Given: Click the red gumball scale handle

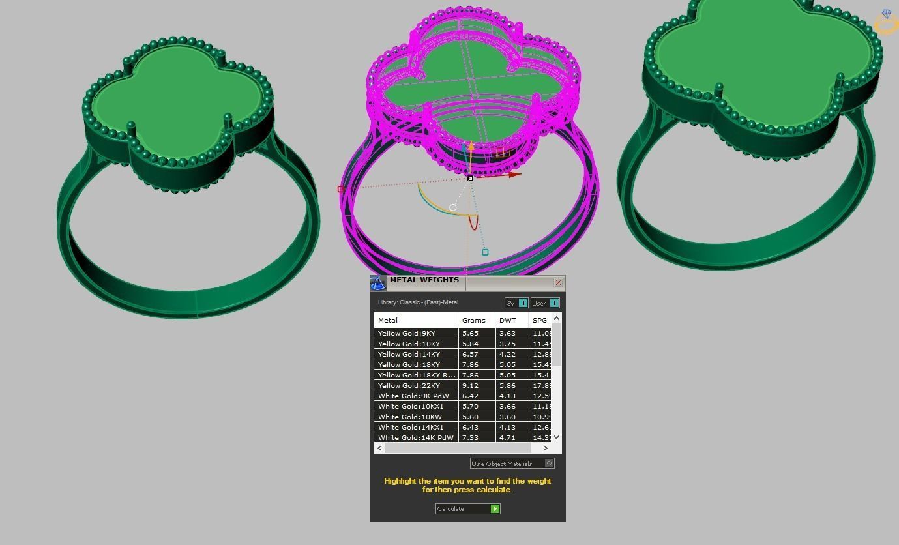Looking at the screenshot, I should [340, 189].
